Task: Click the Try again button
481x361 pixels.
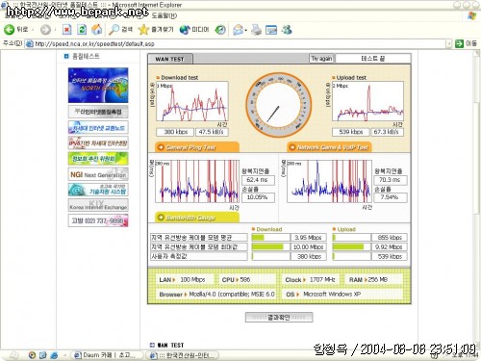Action: pyautogui.click(x=321, y=59)
